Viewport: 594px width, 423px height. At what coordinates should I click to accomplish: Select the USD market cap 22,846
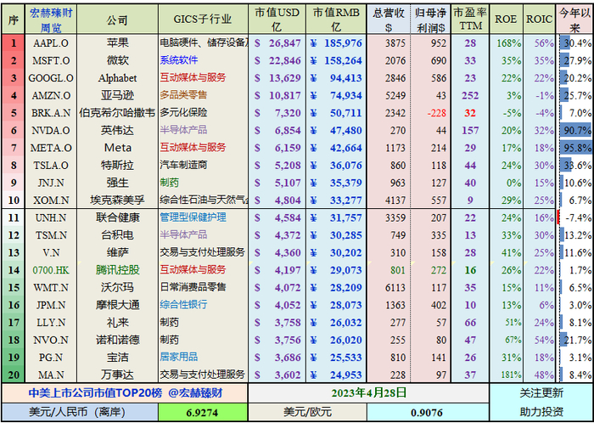[x=285, y=60]
